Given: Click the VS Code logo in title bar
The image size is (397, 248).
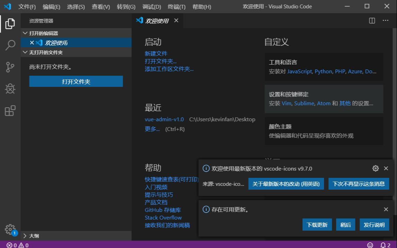Looking at the screenshot, I should tap(7, 6).
